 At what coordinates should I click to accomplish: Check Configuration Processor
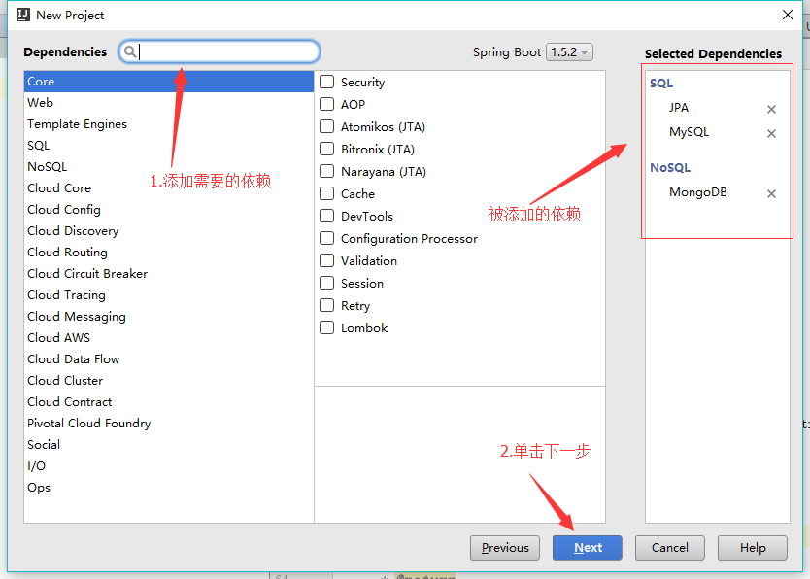point(326,238)
